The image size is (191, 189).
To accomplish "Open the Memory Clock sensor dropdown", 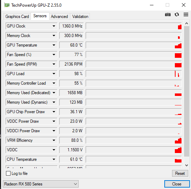I will click(x=31, y=36).
